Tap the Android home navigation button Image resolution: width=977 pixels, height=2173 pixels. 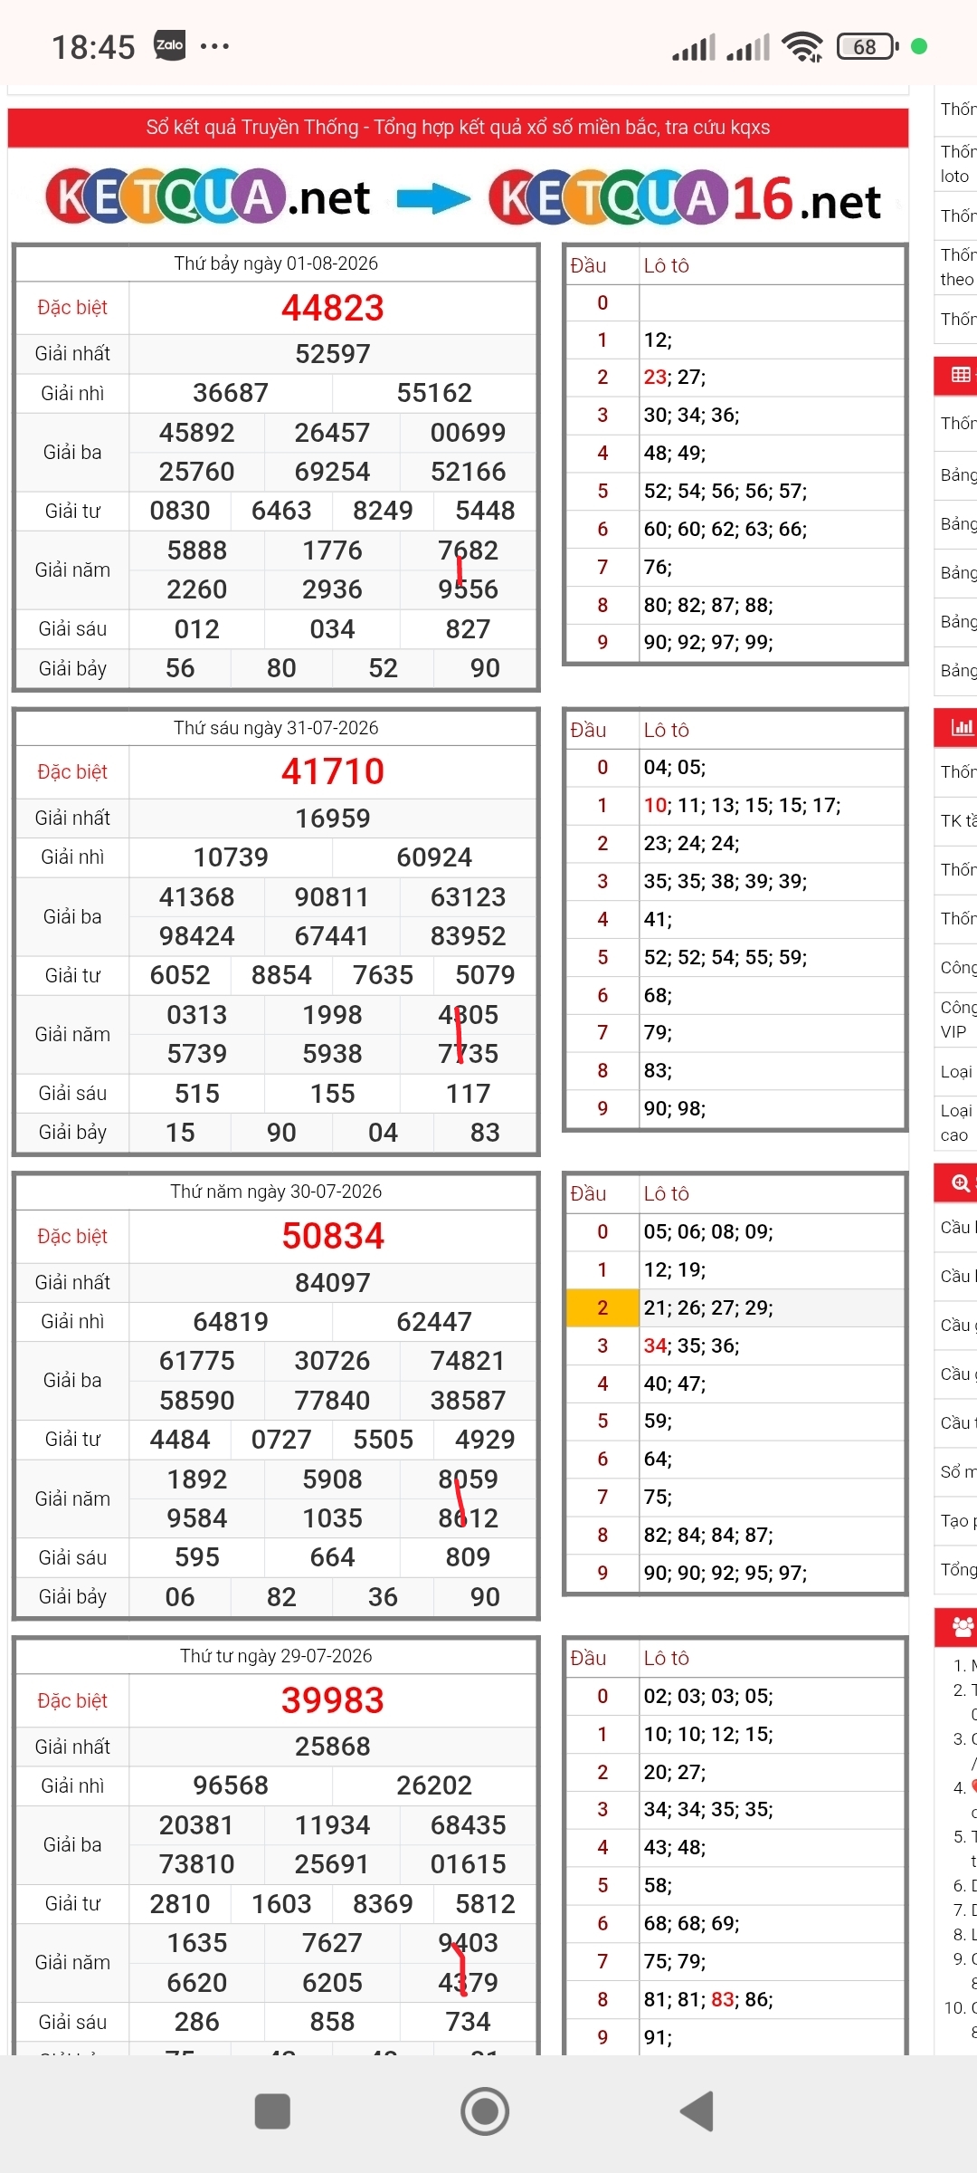pos(485,2111)
